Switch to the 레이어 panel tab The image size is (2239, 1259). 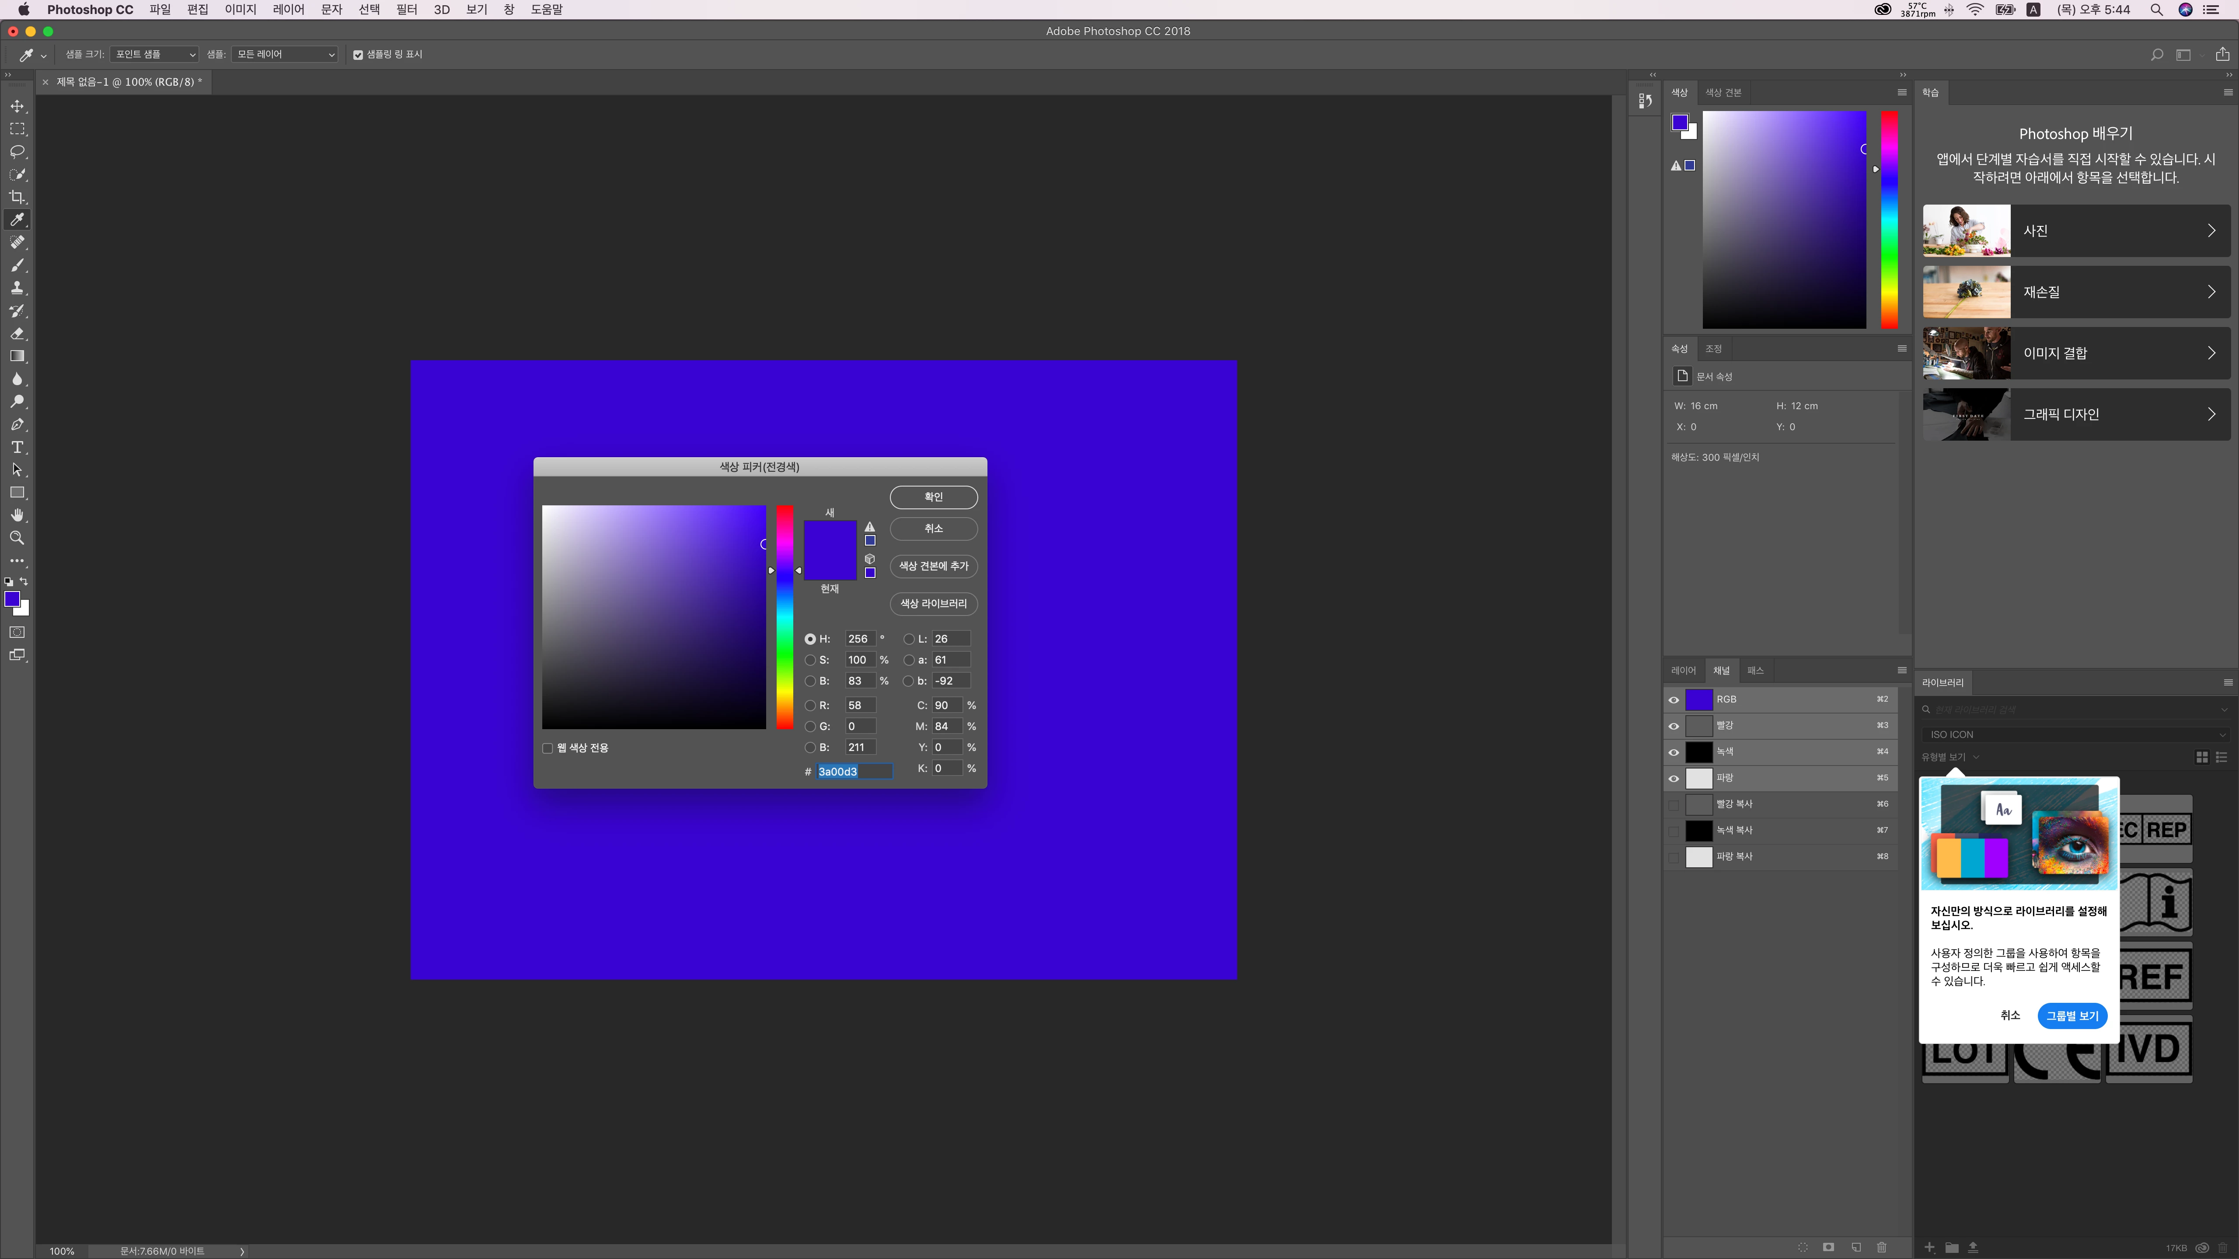(x=1683, y=671)
